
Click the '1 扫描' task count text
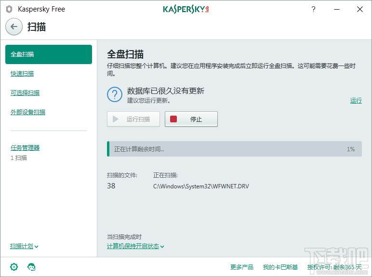pyautogui.click(x=19, y=158)
